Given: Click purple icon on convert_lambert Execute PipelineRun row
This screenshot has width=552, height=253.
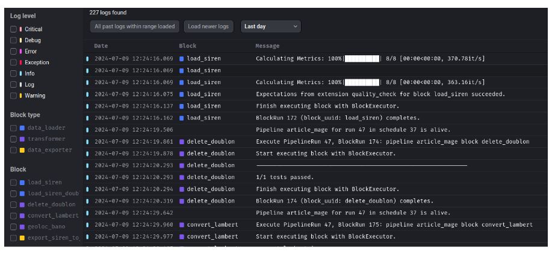Looking at the screenshot, I should point(182,225).
